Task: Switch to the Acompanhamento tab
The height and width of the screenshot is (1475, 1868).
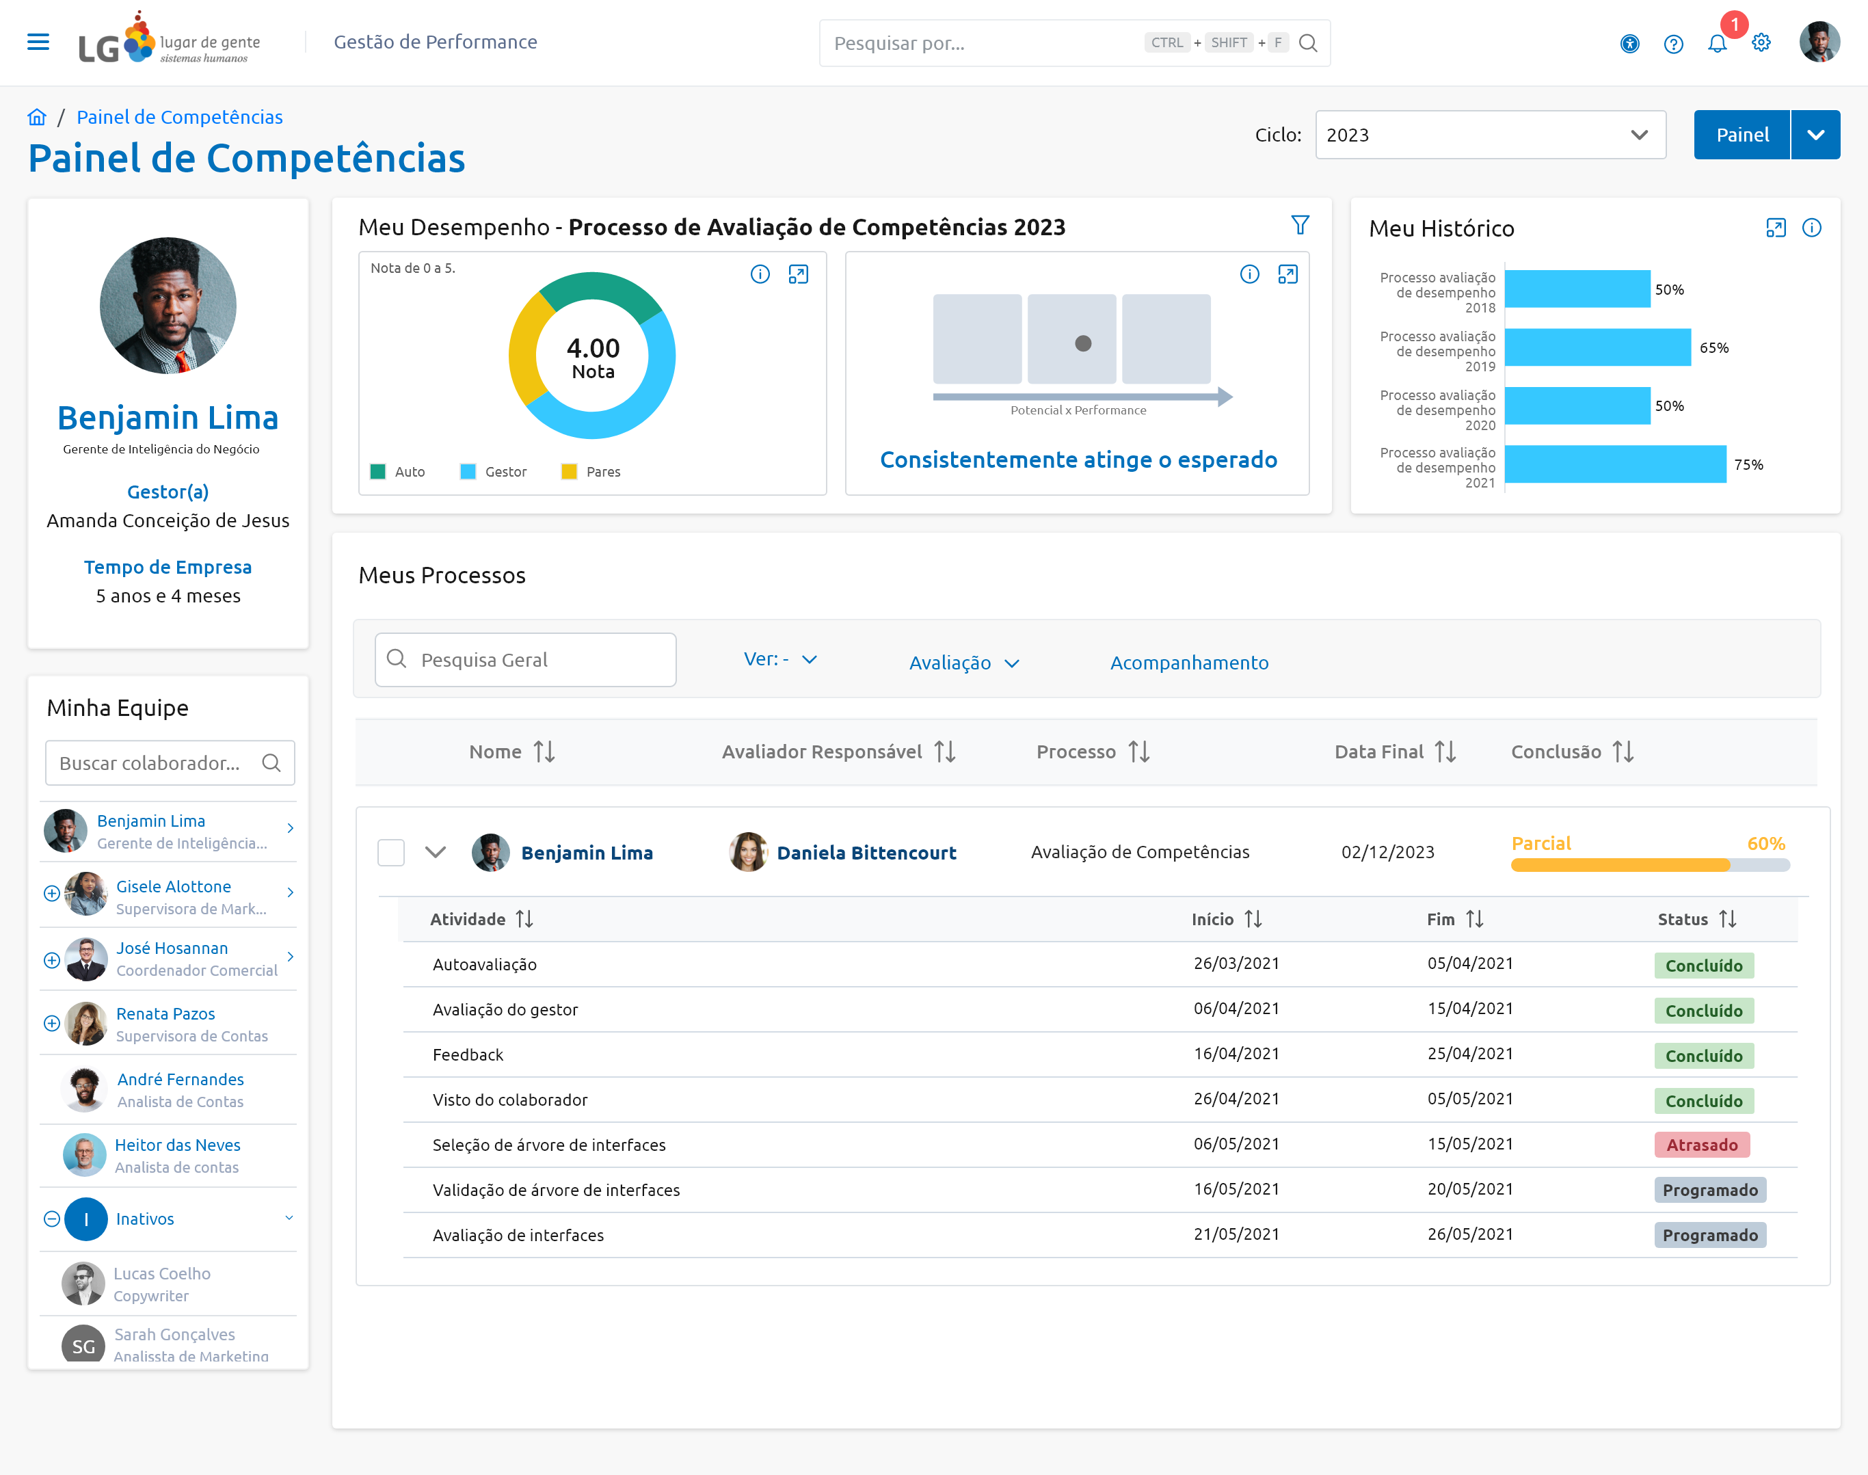Action: tap(1189, 663)
